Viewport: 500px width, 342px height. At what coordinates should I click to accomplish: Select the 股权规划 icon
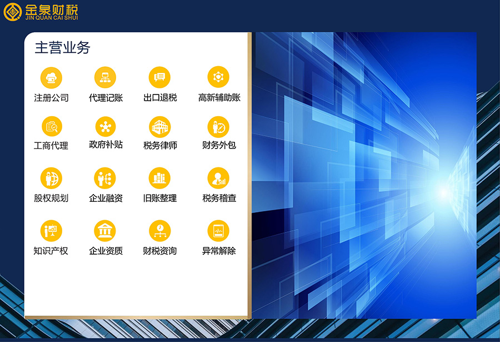[51, 178]
